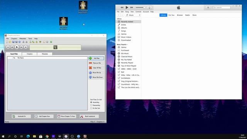Click the AirPlay icon in iTunes
The width and height of the screenshot is (247, 139).
[x=149, y=7]
